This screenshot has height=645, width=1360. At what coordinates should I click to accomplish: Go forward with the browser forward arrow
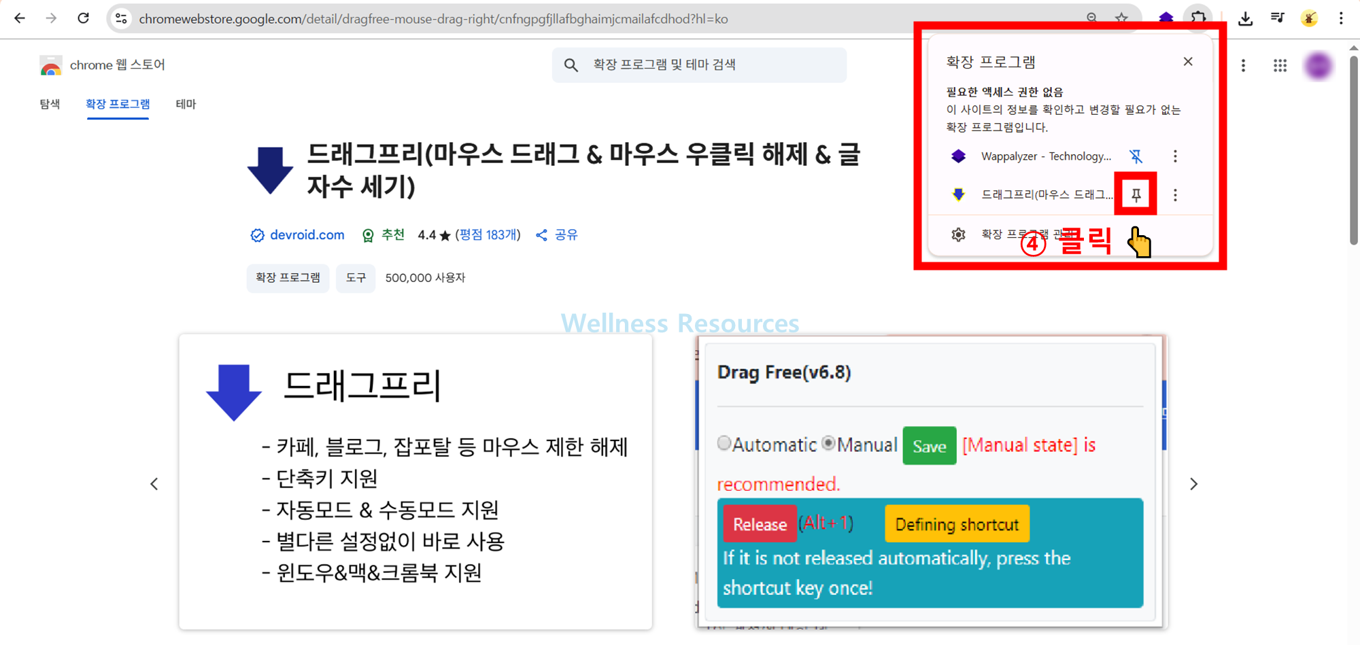[51, 18]
